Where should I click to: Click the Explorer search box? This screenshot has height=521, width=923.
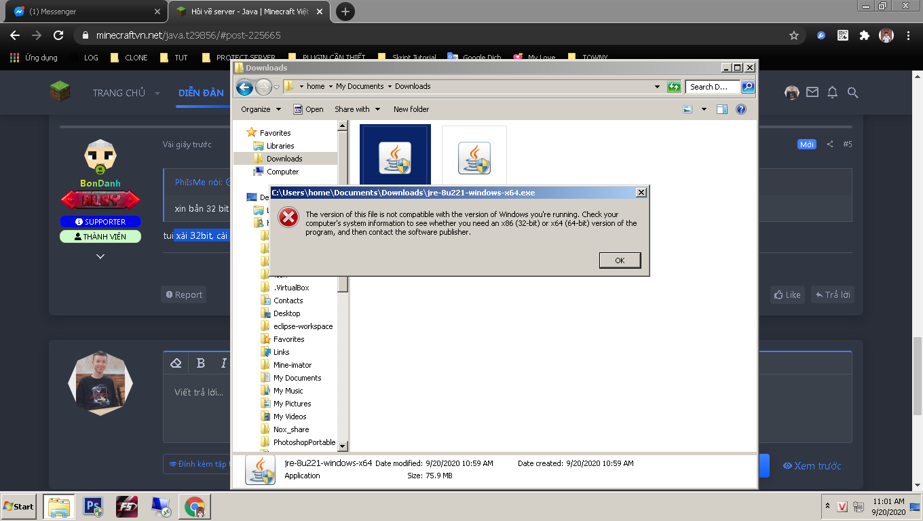[x=711, y=87]
